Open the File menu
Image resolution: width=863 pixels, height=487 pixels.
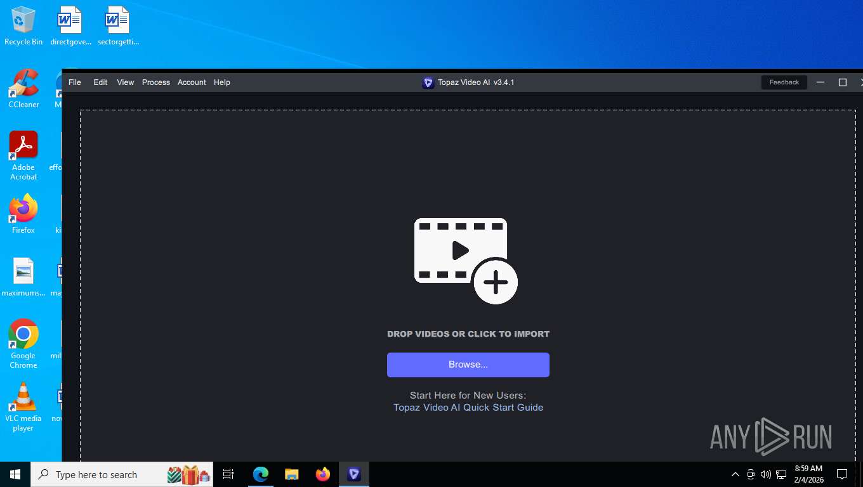[75, 82]
